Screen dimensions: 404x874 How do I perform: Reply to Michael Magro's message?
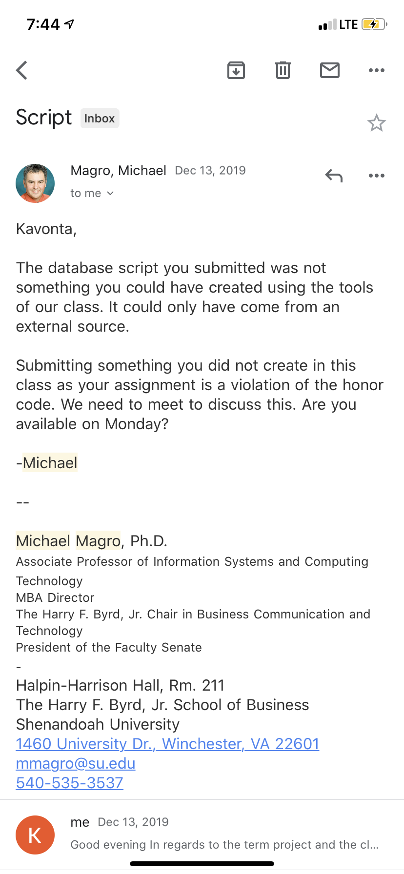pyautogui.click(x=334, y=176)
